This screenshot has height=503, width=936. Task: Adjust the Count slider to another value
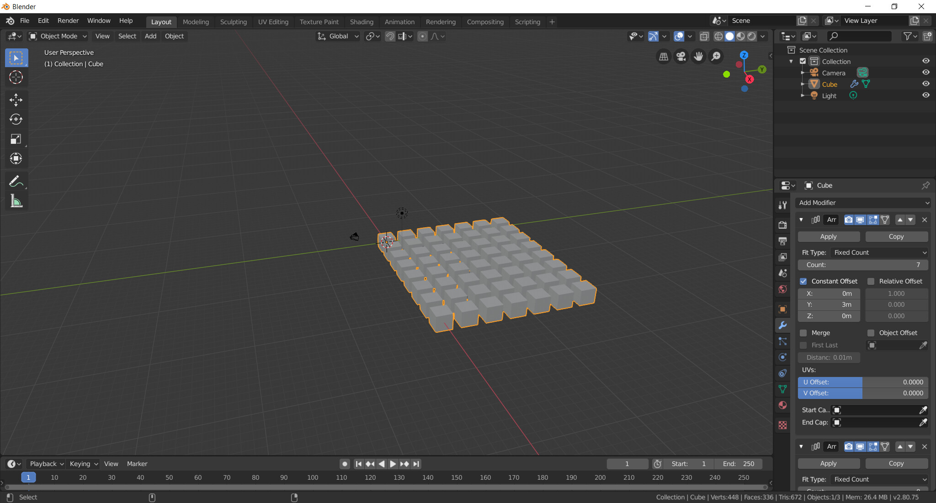[x=862, y=265]
